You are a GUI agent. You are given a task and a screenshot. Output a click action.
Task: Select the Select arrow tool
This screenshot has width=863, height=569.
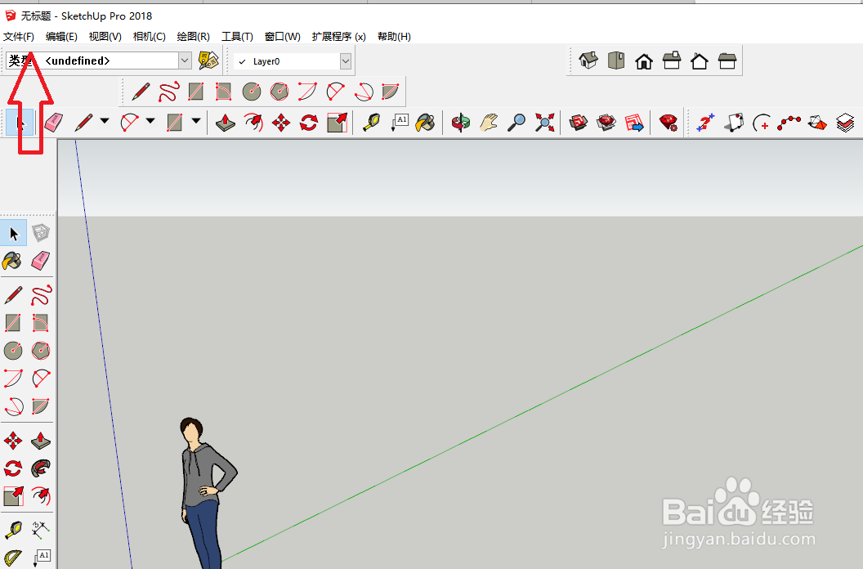coord(12,233)
